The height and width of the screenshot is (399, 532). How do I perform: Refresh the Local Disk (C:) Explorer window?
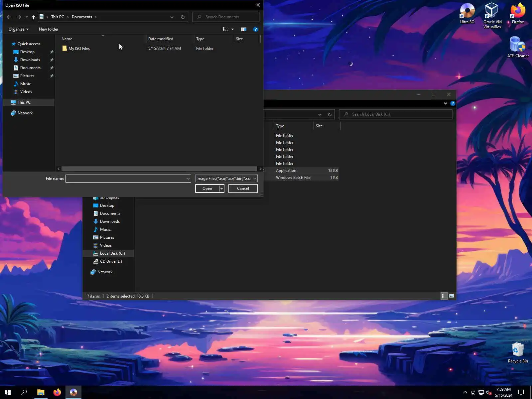point(330,114)
